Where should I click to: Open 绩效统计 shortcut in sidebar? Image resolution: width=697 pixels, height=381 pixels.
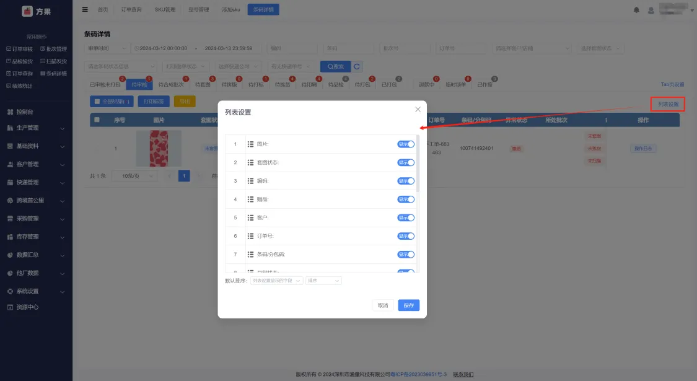coord(20,86)
